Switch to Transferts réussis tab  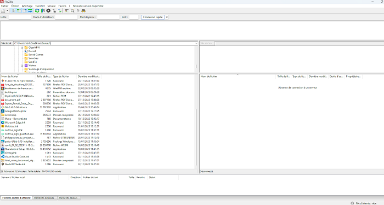click(68, 198)
